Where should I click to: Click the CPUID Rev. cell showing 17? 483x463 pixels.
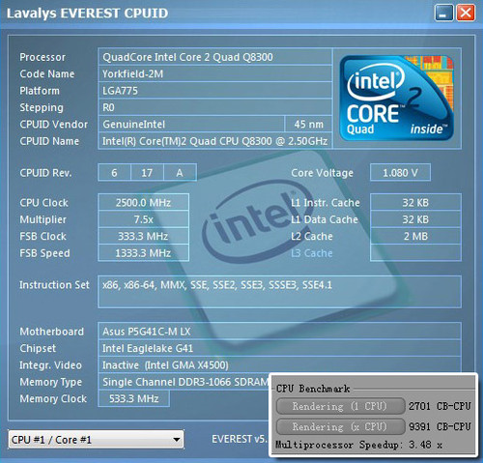(x=147, y=173)
